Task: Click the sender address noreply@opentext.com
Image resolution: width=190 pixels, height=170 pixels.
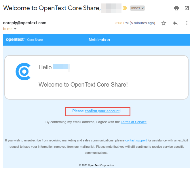Action: pyautogui.click(x=24, y=23)
